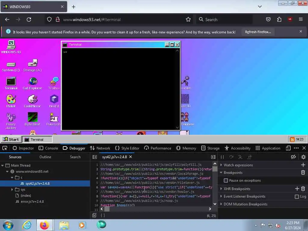The image size is (308, 231).
Task: Open the WINDOWS 93 desktop computer icon
Action: tap(11, 47)
